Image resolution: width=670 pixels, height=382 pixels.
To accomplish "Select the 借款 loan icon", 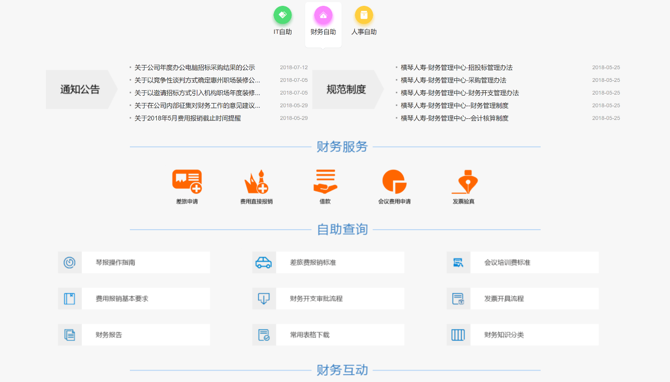I will (x=325, y=182).
